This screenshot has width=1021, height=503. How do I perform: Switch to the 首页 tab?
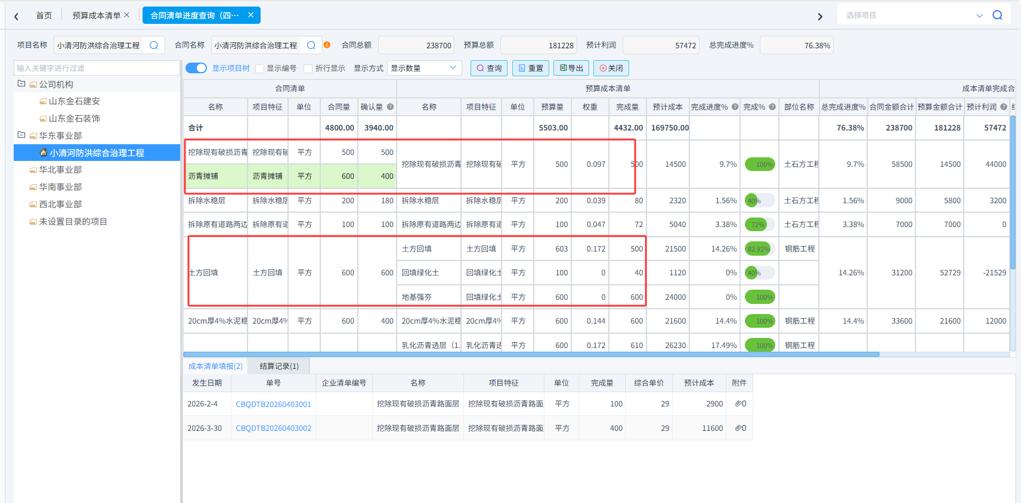(x=44, y=15)
